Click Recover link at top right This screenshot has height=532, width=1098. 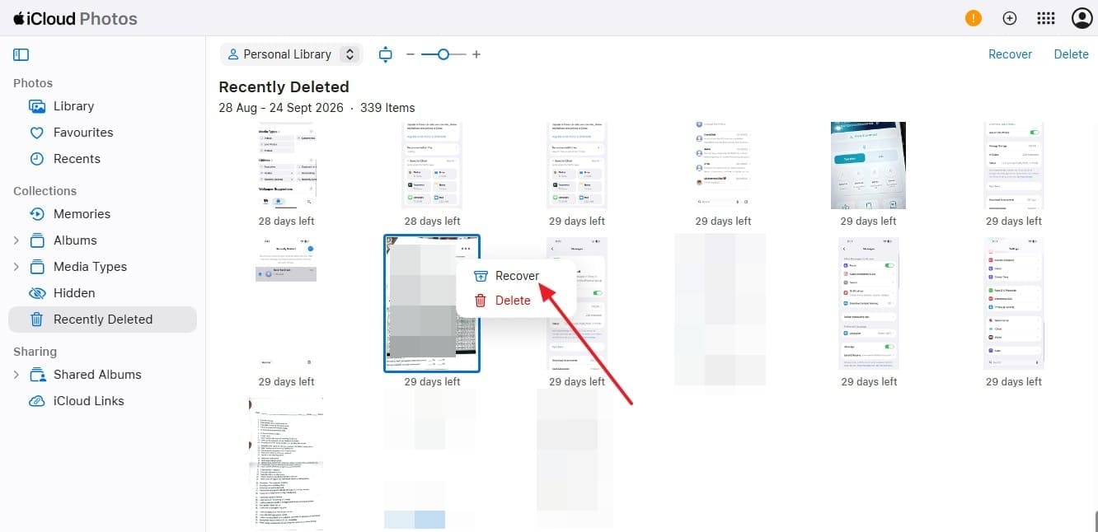(x=1010, y=54)
